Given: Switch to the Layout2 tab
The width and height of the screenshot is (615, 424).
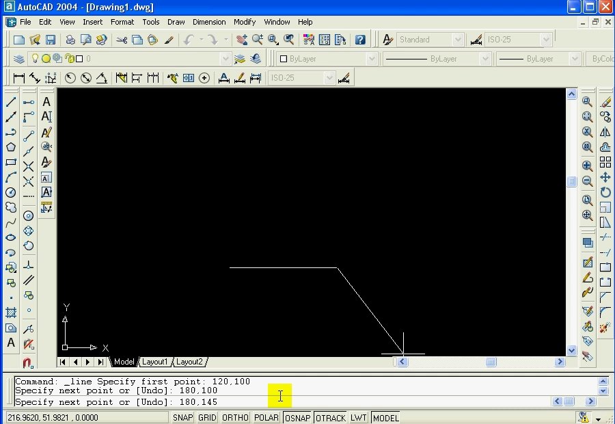Looking at the screenshot, I should click(189, 362).
